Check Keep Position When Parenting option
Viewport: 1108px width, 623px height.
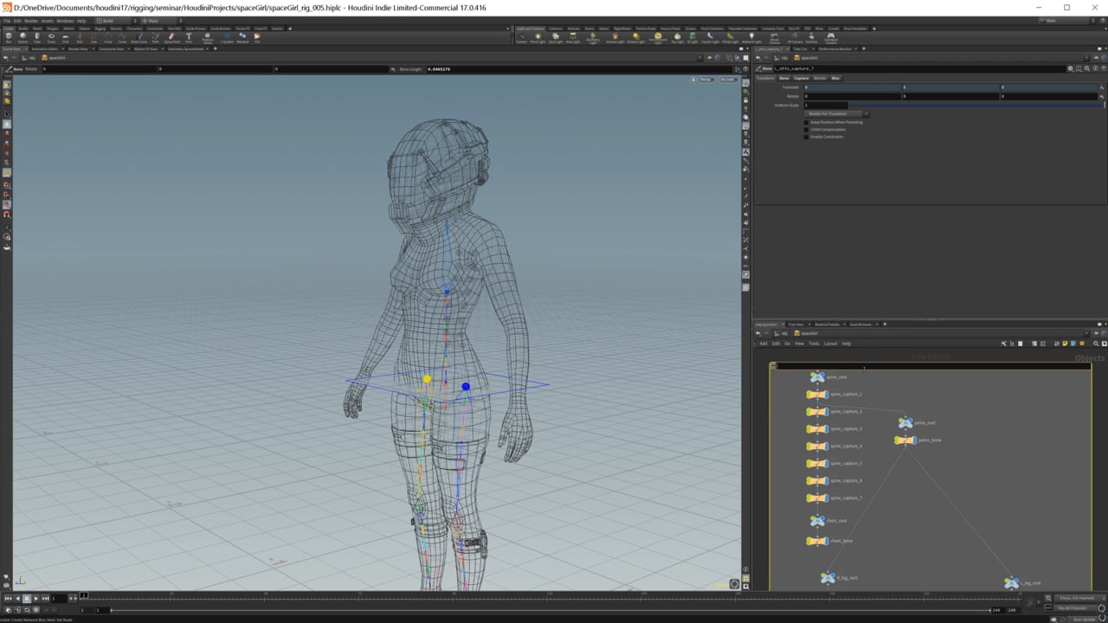click(x=806, y=122)
